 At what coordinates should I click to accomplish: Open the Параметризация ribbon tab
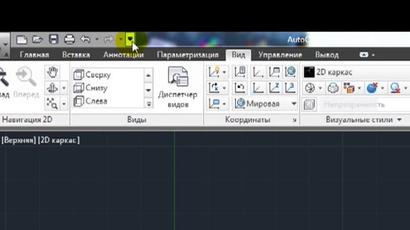(x=188, y=55)
